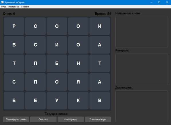Select the П tile between С and О
The width and height of the screenshot is (171, 125).
36,82
